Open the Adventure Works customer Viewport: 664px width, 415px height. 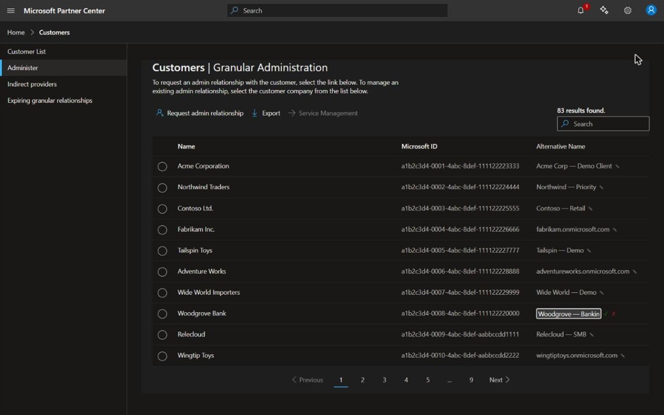tap(202, 271)
